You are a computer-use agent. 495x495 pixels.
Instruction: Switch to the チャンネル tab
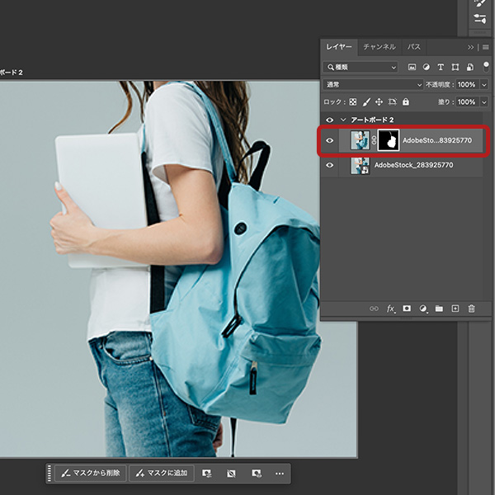pos(379,47)
